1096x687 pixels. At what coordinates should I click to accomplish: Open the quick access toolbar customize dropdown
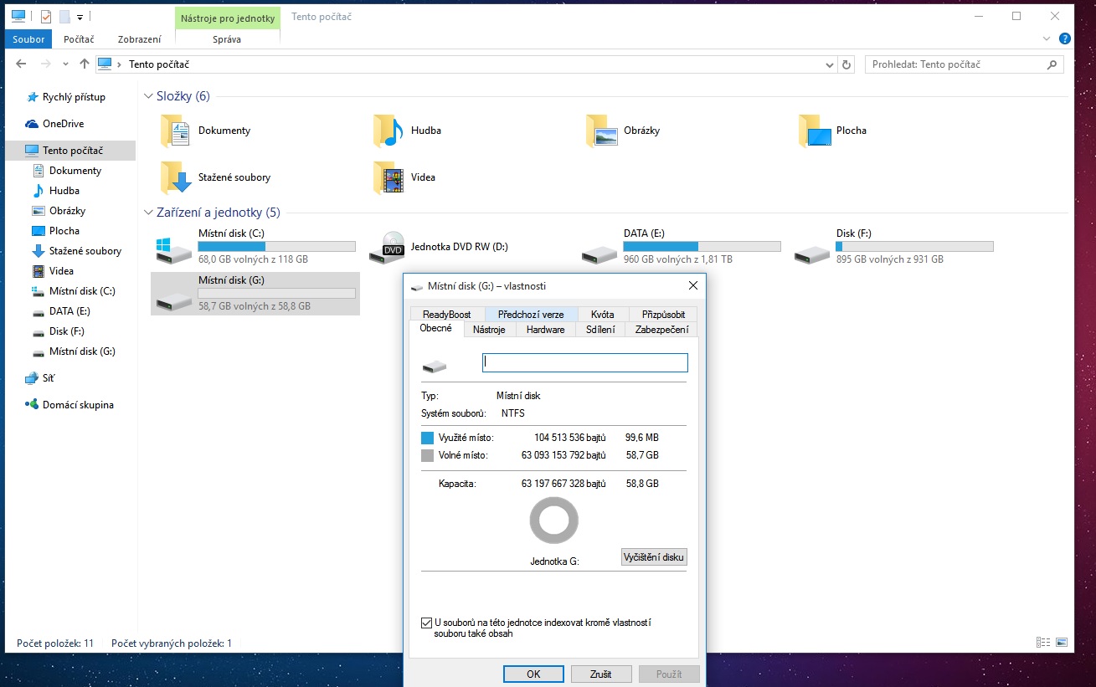80,16
